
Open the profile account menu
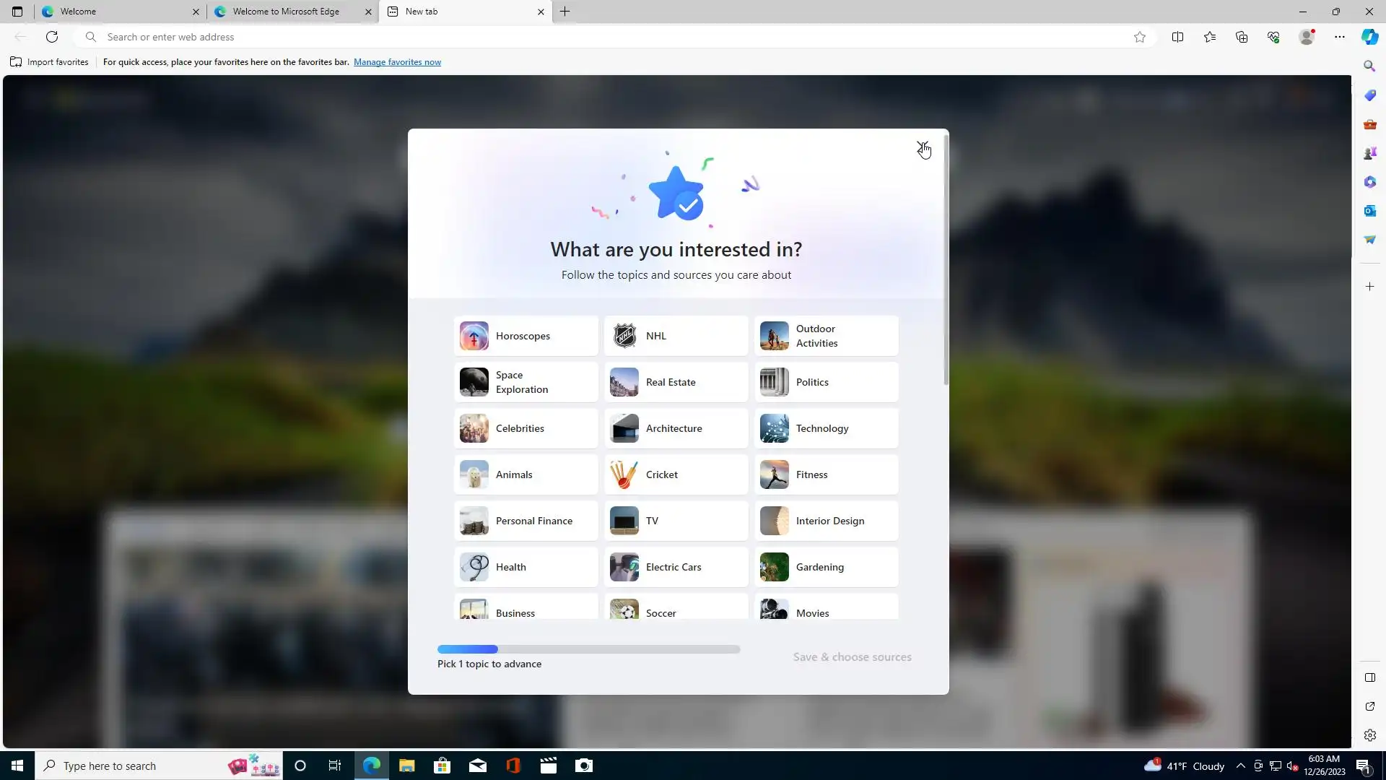tap(1306, 37)
